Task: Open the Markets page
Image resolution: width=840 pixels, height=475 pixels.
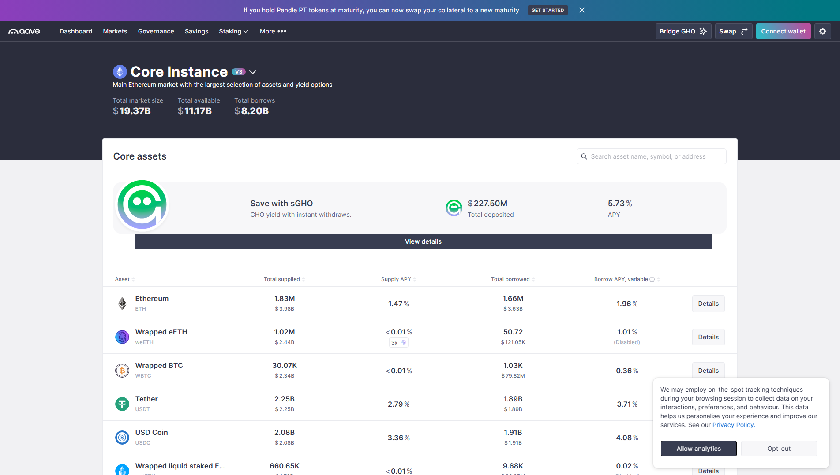Action: pyautogui.click(x=115, y=31)
